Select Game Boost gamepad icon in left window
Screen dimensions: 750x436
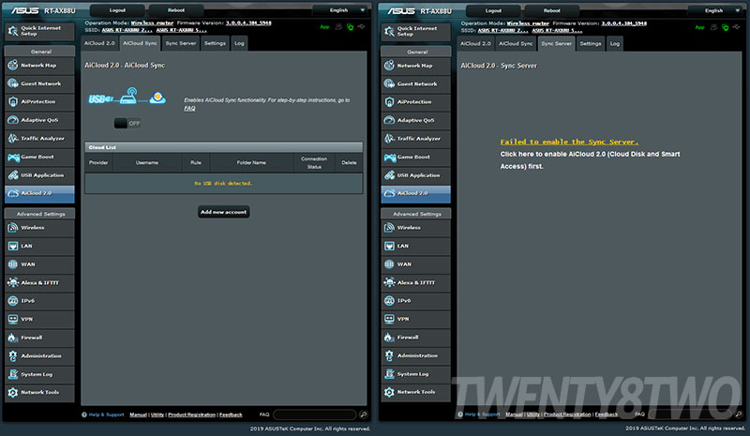tap(13, 157)
